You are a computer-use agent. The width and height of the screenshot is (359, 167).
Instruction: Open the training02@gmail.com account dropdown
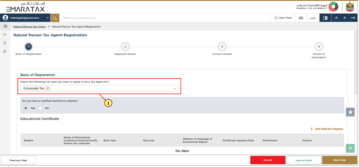click(25, 18)
